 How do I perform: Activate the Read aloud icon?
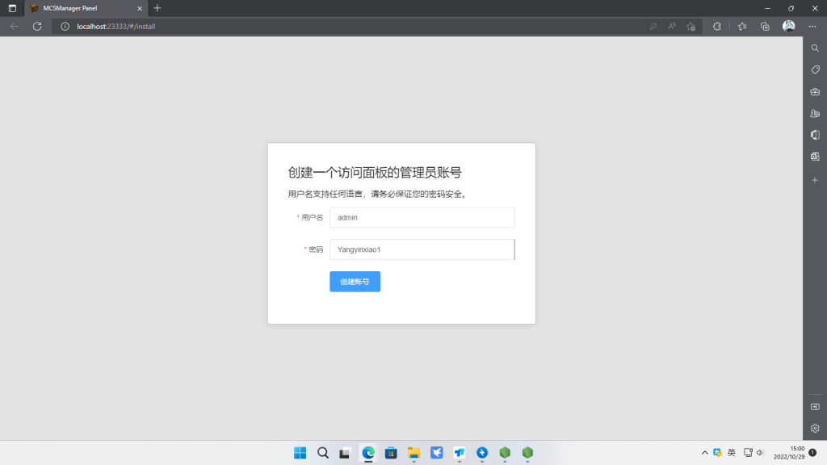[x=672, y=27]
